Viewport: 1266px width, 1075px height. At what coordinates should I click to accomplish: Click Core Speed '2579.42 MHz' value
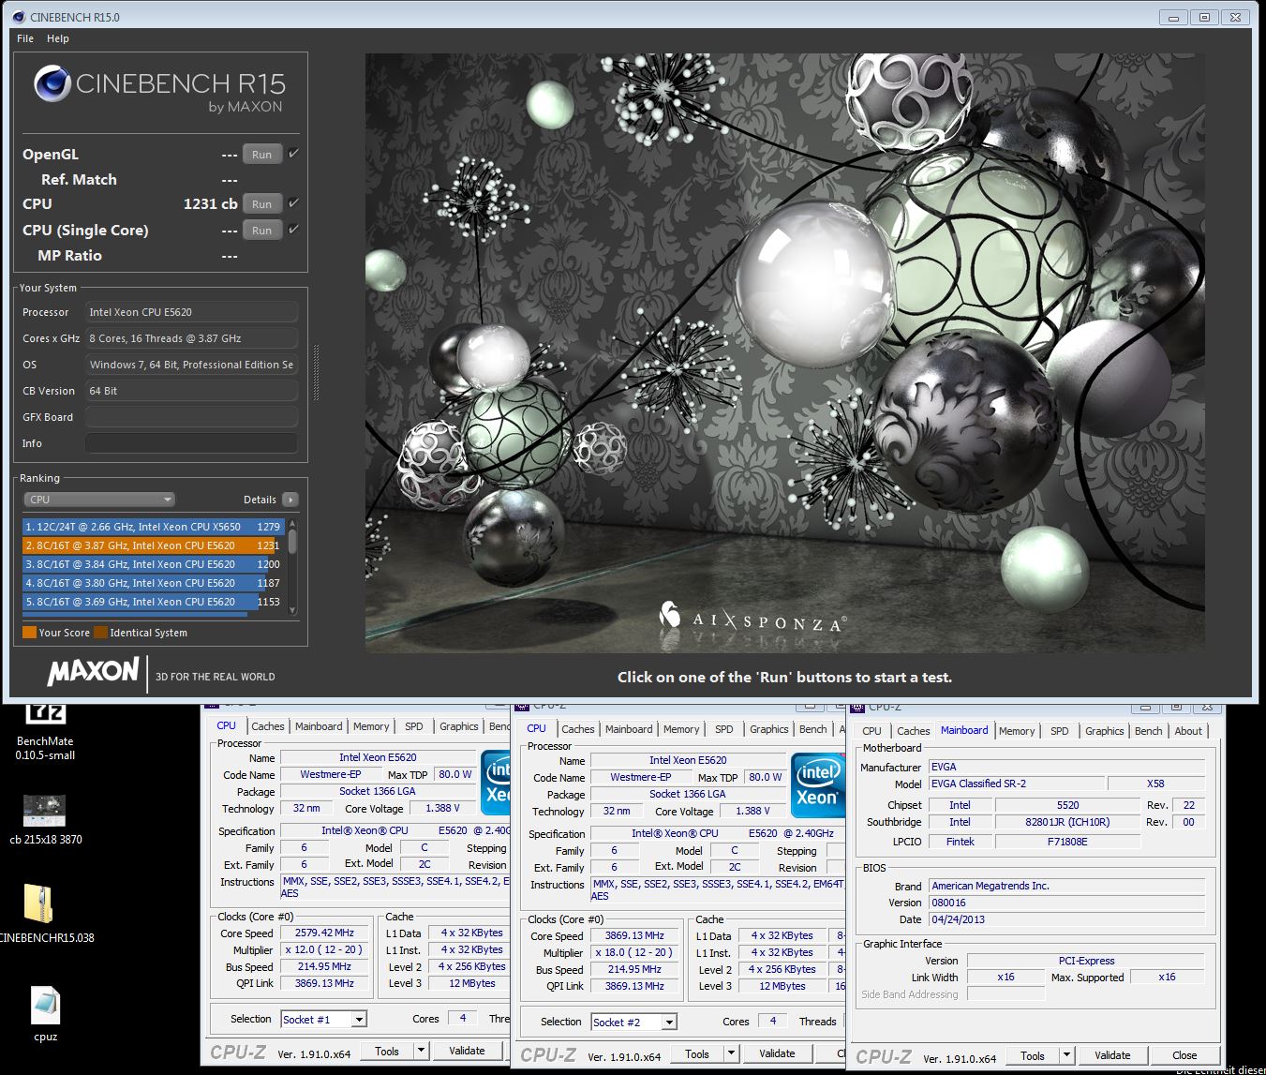tap(324, 933)
